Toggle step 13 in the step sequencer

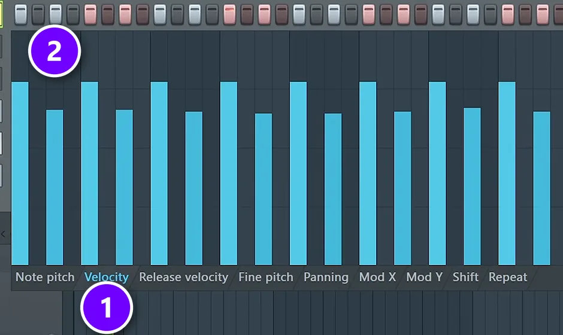(x=230, y=15)
